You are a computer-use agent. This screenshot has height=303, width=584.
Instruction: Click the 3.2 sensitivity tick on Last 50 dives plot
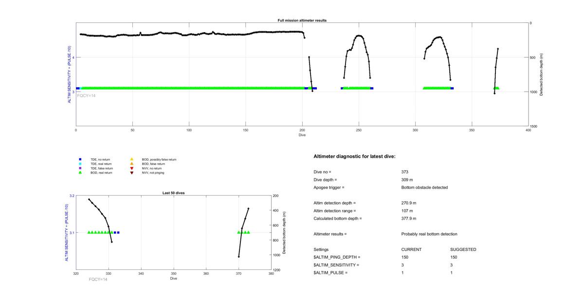72,196
